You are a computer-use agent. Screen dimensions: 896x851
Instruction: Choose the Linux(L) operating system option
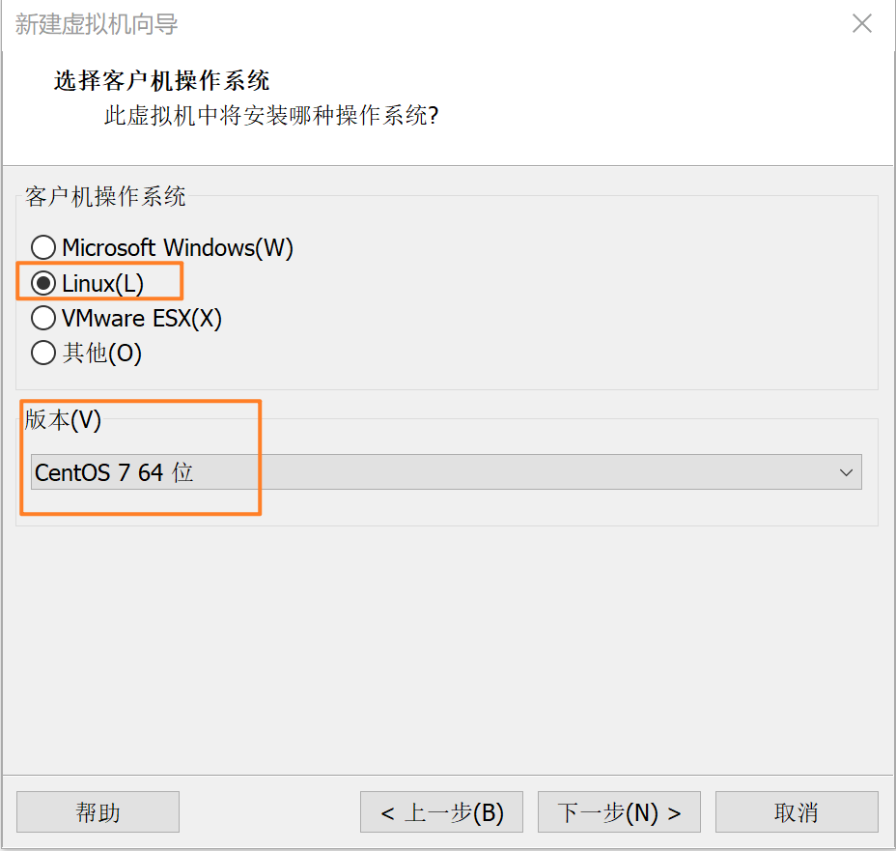(x=43, y=283)
